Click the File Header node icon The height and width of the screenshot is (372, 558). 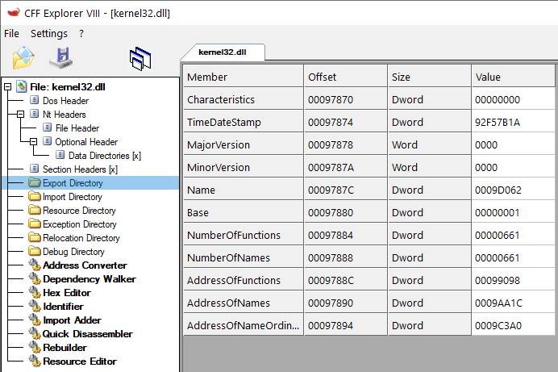coord(47,127)
